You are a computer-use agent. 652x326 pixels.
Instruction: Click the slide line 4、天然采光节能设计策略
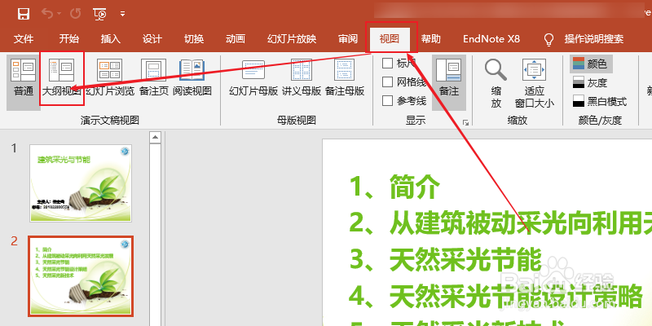click(496, 296)
